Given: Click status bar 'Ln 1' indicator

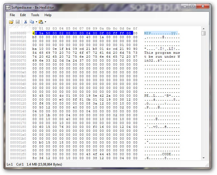Looking at the screenshot, I should click(x=10, y=164).
